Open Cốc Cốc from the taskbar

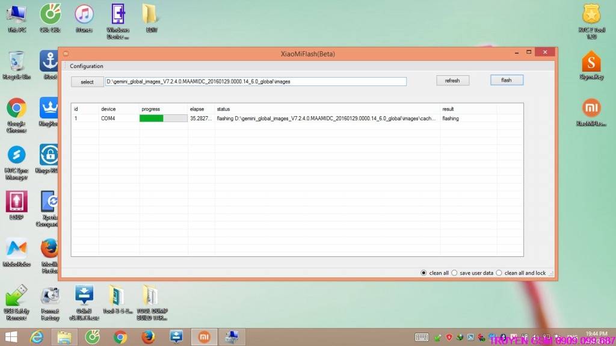pyautogui.click(x=92, y=337)
